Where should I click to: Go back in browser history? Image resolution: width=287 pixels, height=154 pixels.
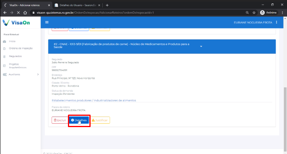(x=5, y=12)
